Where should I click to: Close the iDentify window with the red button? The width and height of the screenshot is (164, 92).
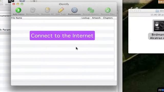point(14,4)
